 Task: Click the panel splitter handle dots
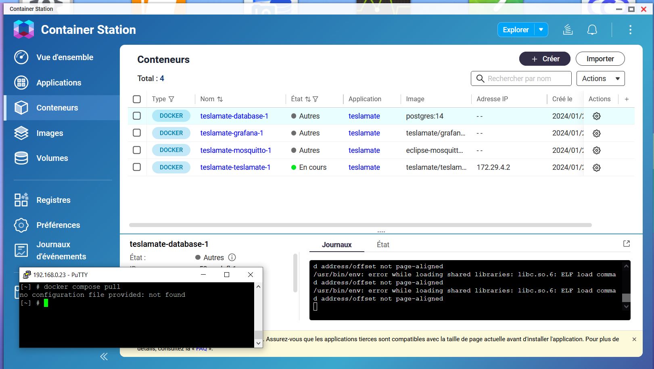click(x=381, y=232)
